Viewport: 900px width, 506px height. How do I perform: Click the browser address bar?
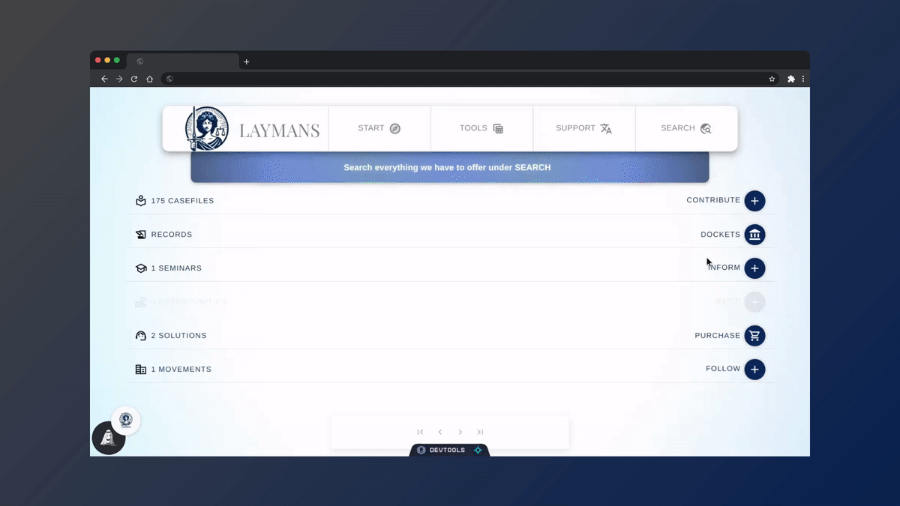[465, 79]
